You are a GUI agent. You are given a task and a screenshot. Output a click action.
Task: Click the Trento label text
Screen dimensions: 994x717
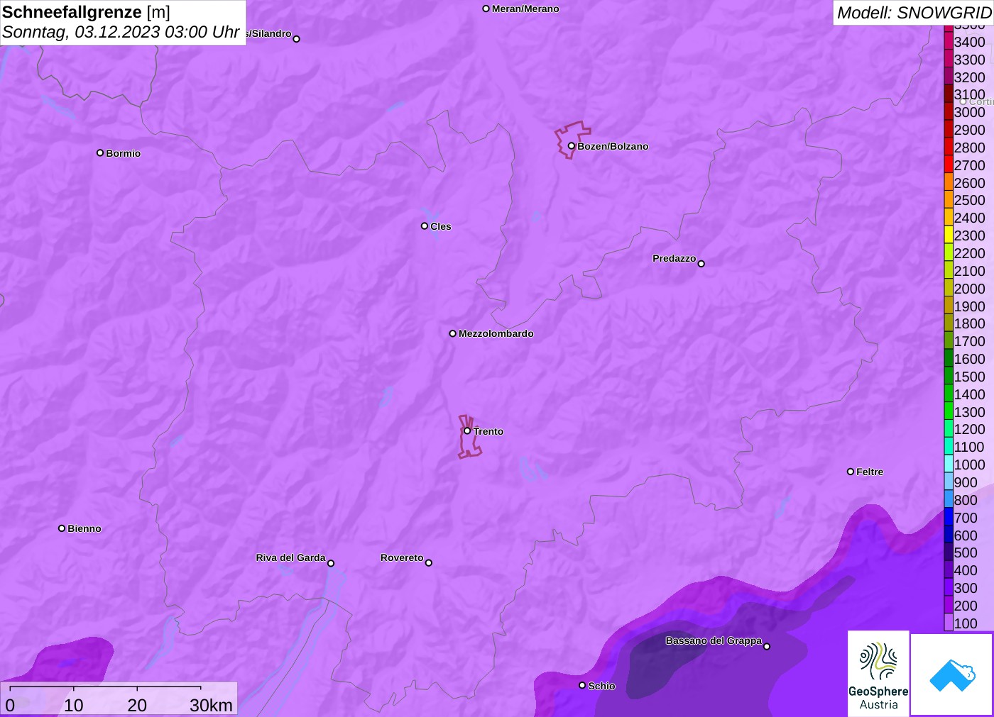(x=488, y=431)
